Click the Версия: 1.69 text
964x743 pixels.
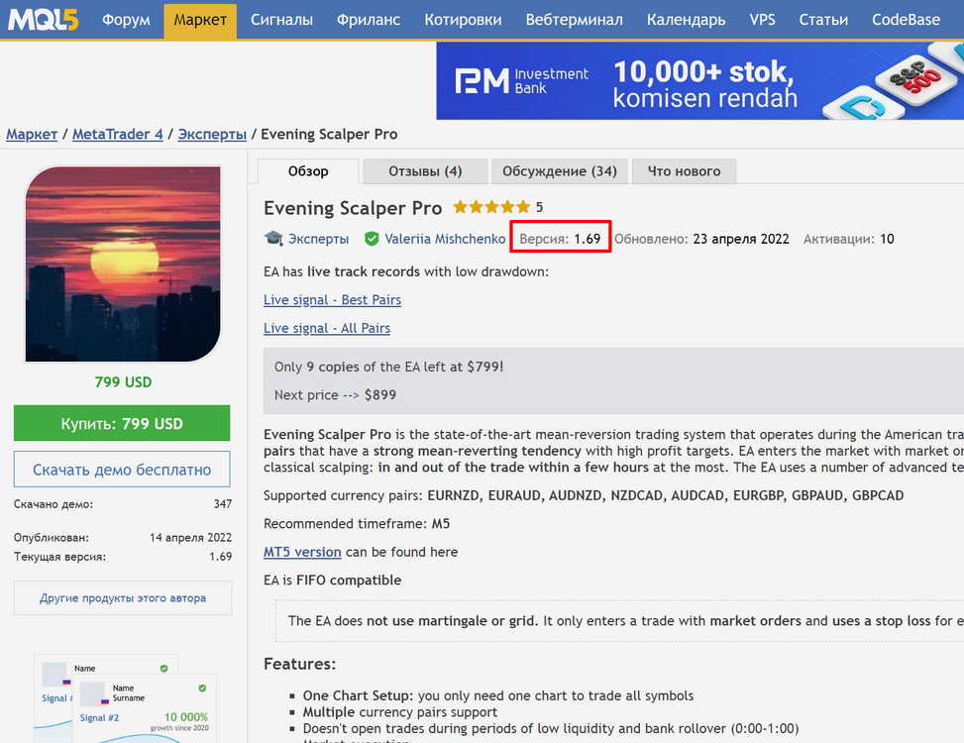pyautogui.click(x=560, y=239)
